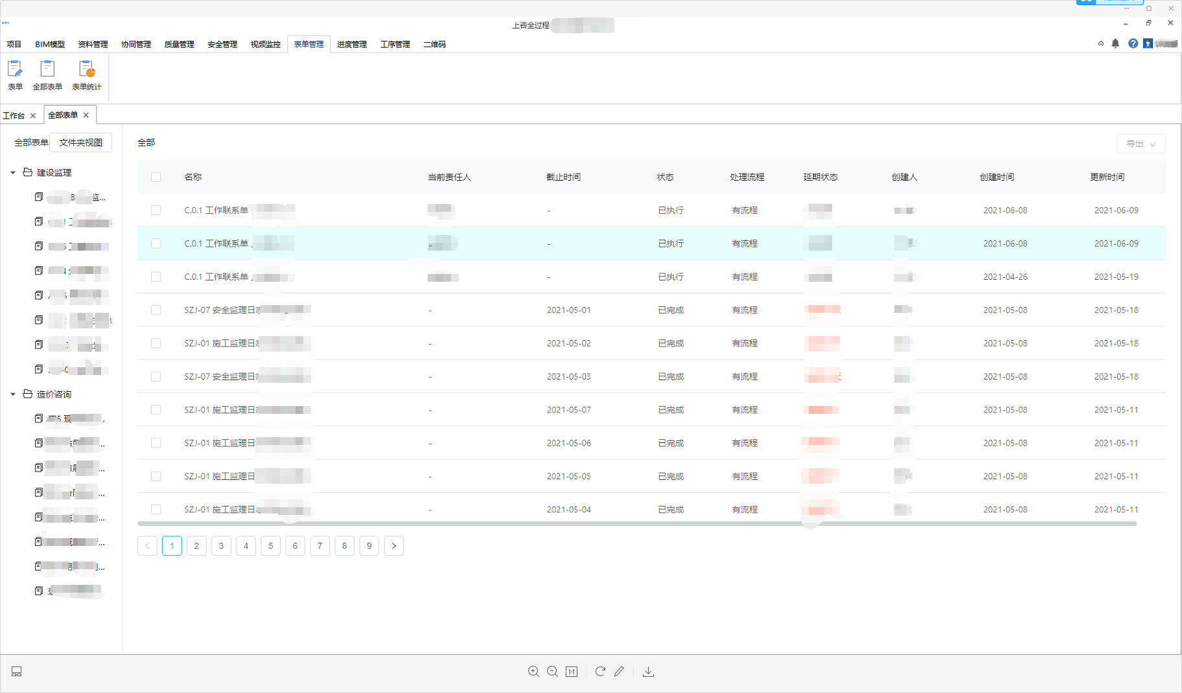Click the rotate refresh icon in bottom toolbar
This screenshot has width=1182, height=693.
click(x=600, y=672)
